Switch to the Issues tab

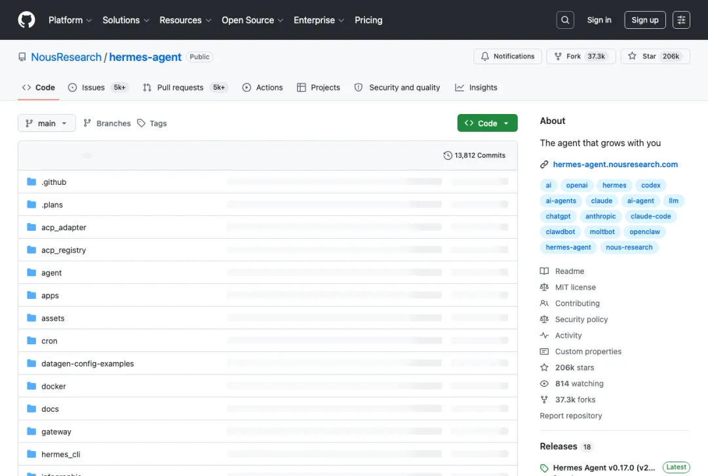point(98,88)
